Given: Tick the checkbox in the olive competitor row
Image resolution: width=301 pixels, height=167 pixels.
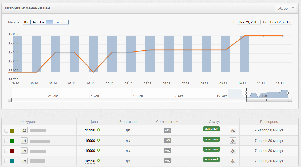Looking at the screenshot, I should point(6,130).
